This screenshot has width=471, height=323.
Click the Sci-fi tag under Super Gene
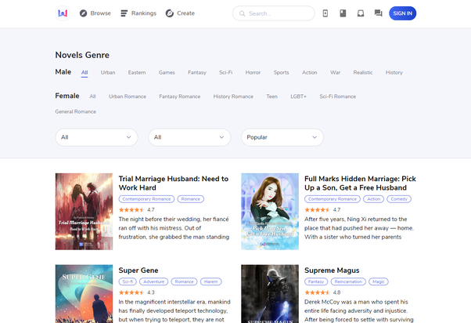point(128,281)
